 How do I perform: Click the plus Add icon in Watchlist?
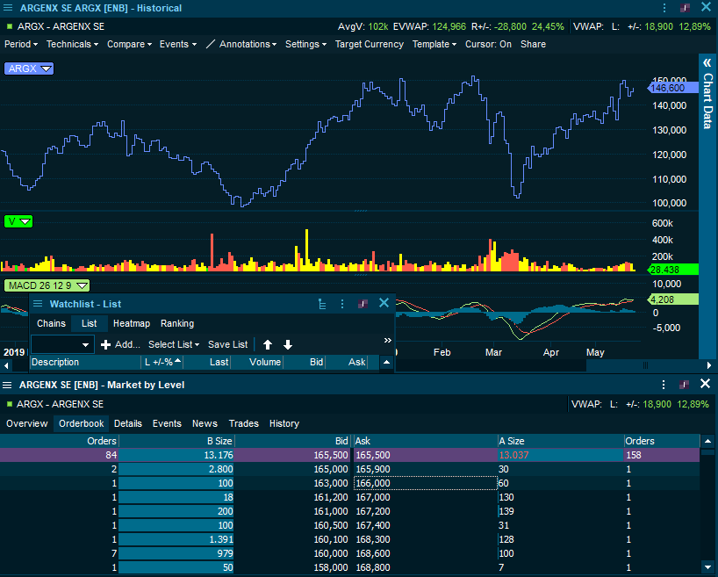(106, 344)
